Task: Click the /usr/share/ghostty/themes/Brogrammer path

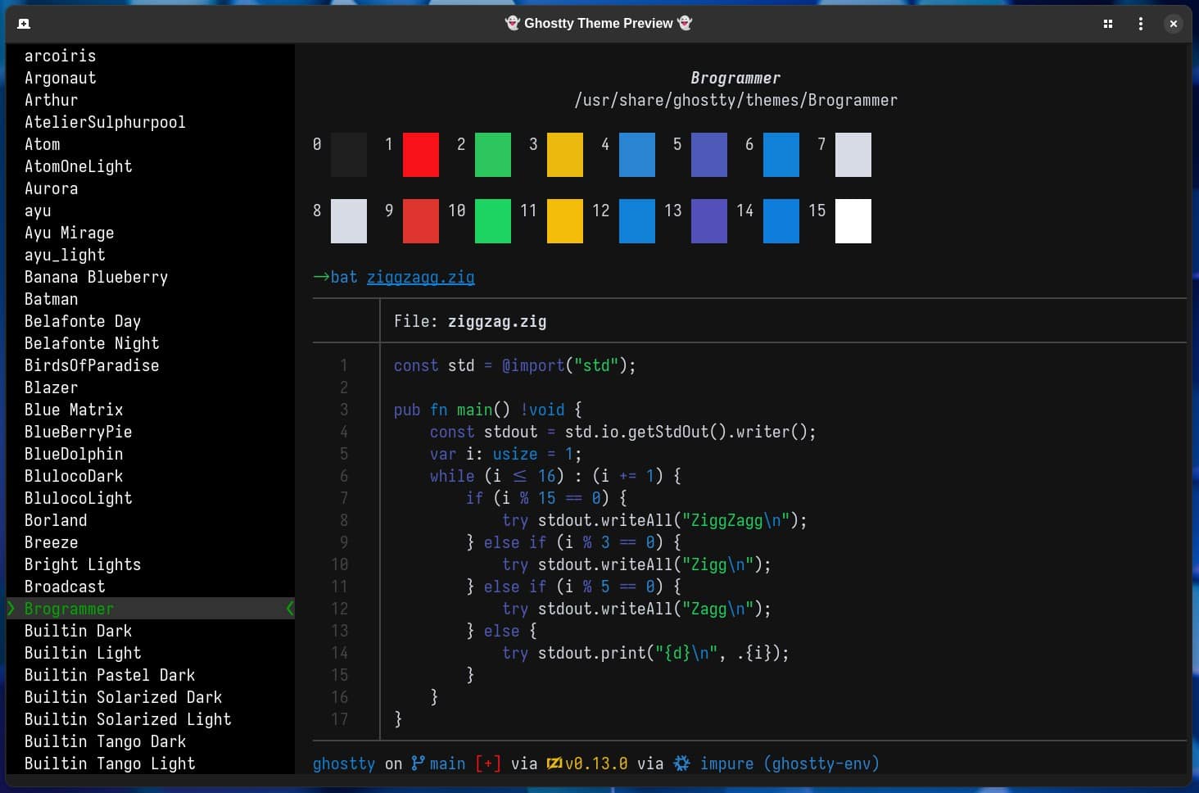Action: pos(736,100)
